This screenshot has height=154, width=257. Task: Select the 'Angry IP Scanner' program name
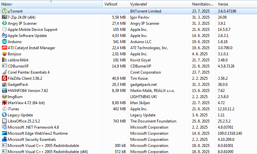(x=22, y=23)
